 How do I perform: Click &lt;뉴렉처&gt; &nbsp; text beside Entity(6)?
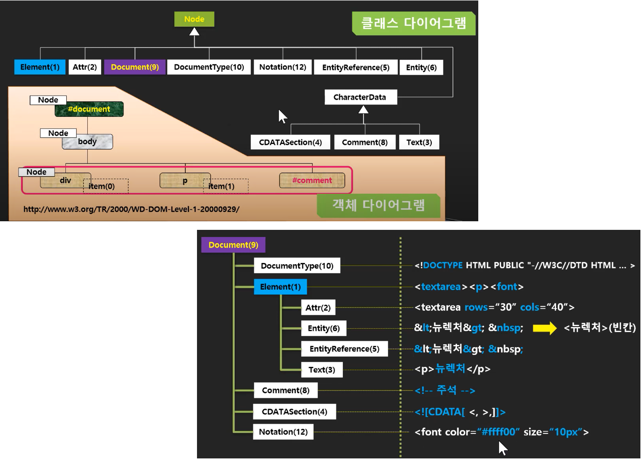coord(469,328)
